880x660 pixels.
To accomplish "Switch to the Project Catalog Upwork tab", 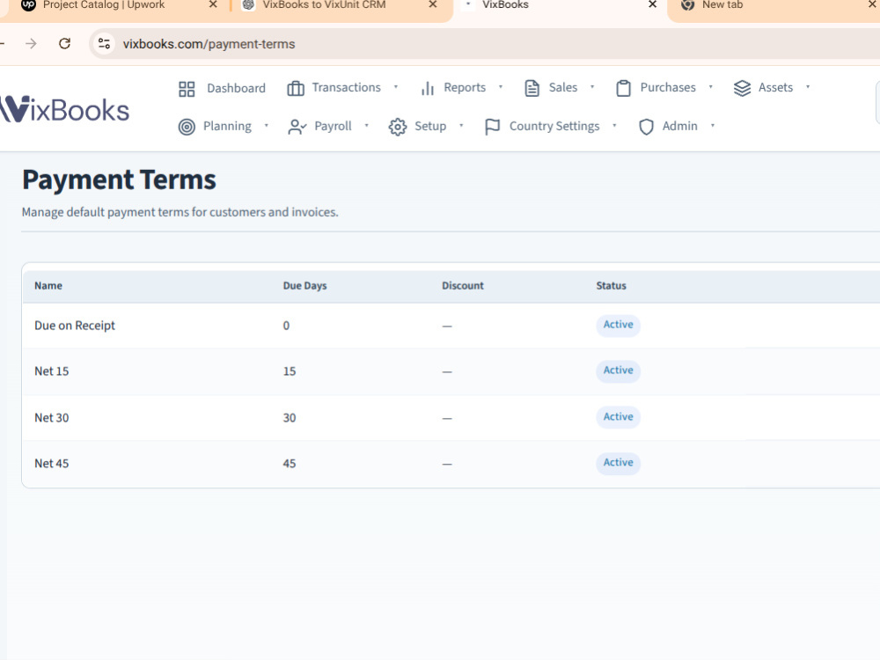I will 104,5.
